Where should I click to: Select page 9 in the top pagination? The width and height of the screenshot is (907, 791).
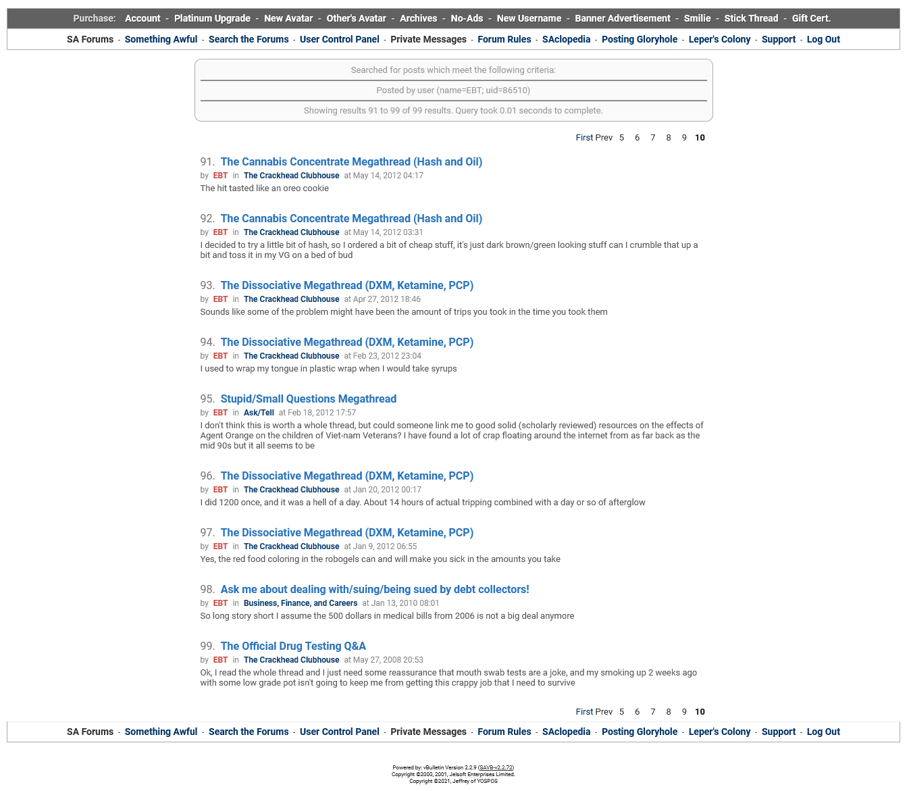[684, 137]
